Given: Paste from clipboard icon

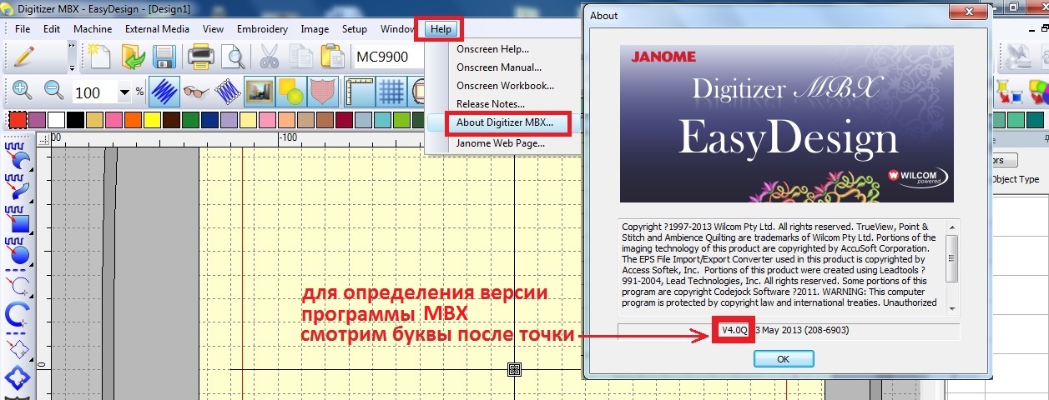Looking at the screenshot, I should coord(332,57).
